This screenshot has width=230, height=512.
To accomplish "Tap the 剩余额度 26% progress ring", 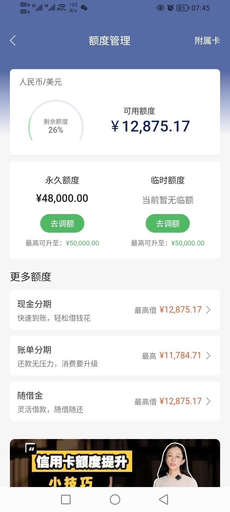I will tap(56, 120).
